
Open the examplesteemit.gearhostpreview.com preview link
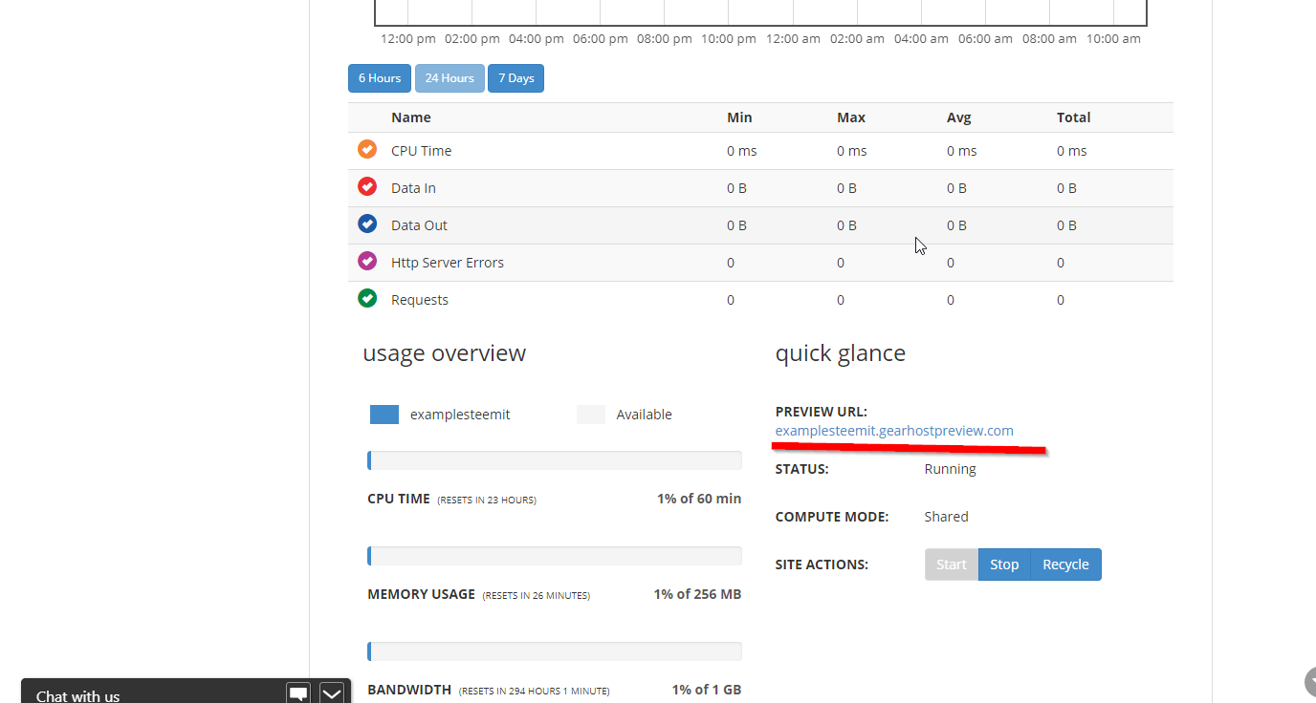pyautogui.click(x=894, y=431)
